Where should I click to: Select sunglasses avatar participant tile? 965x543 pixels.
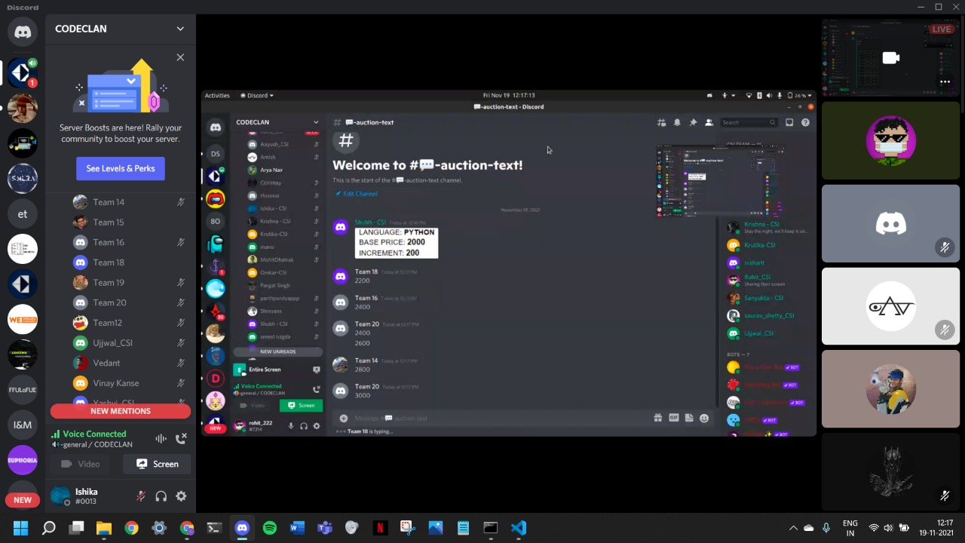891,140
